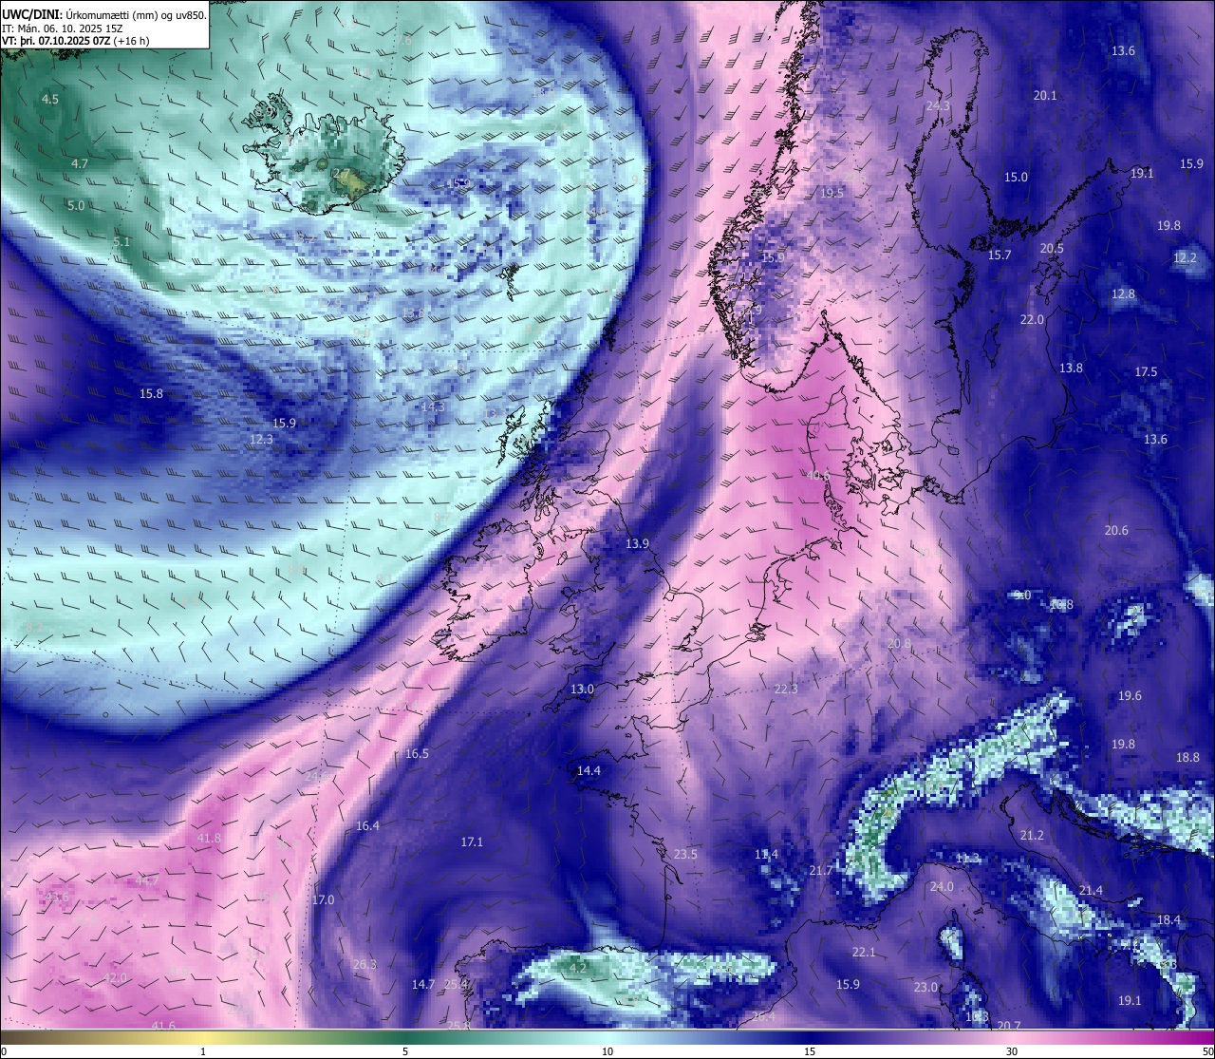Screen dimensions: 1215x1059
Task: Click the map value 5.1
Action: [x=121, y=242]
